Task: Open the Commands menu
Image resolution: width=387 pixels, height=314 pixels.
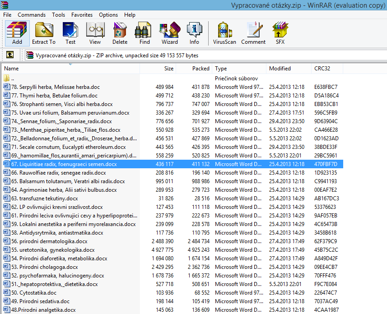Action: click(32, 15)
